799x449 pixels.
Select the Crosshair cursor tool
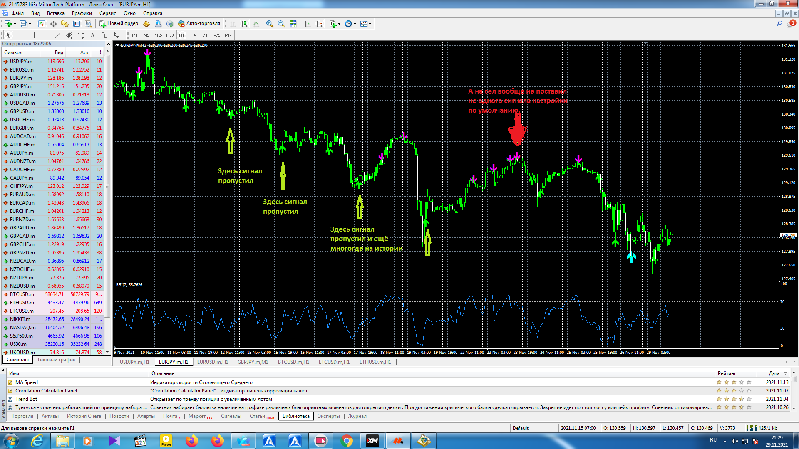(20, 35)
